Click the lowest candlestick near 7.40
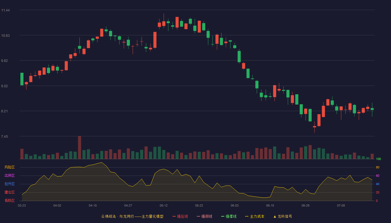Screen dimensions: 391x223 314,127
